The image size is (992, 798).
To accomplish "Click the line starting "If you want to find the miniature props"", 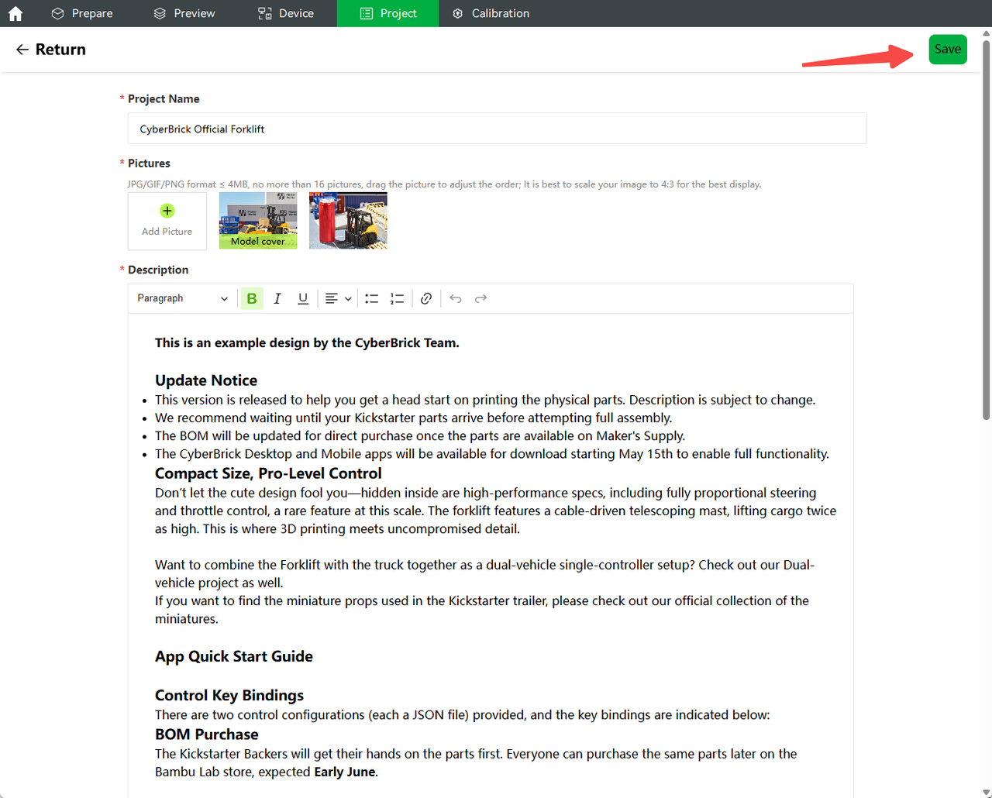I will coord(482,610).
